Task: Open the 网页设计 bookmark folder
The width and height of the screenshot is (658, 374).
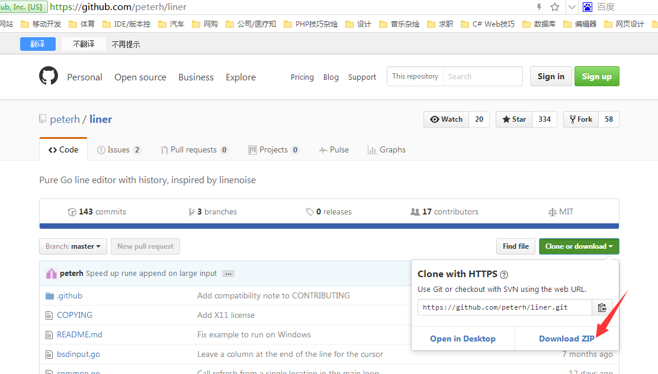Action: click(624, 24)
